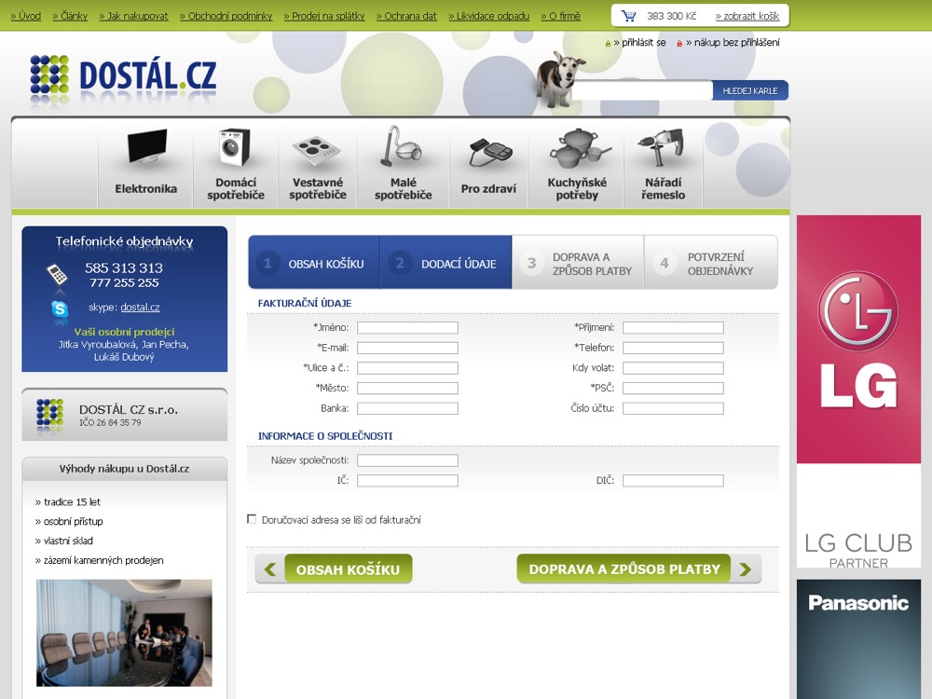Focus the Telefon input field
932x699 pixels.
(x=674, y=348)
